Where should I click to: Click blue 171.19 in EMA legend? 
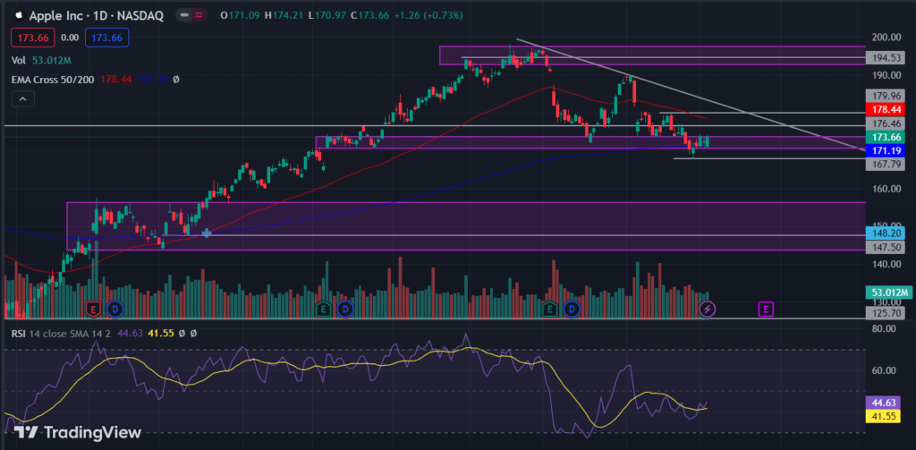pyautogui.click(x=152, y=79)
